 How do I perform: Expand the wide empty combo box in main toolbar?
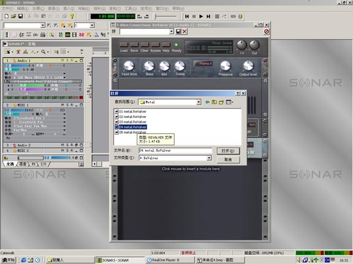(42, 26)
